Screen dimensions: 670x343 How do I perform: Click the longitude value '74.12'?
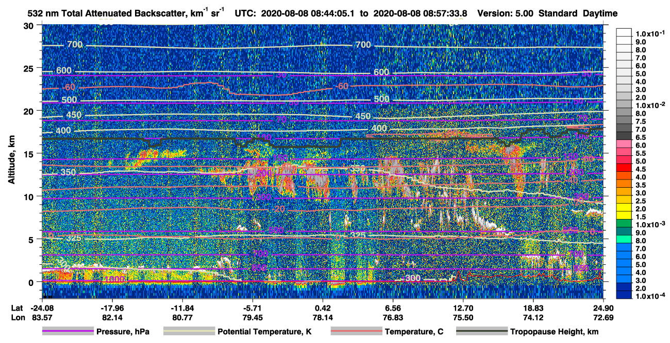pyautogui.click(x=533, y=317)
